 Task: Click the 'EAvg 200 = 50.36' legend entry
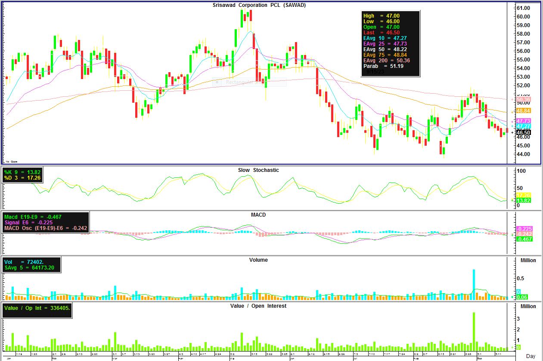pos(387,61)
